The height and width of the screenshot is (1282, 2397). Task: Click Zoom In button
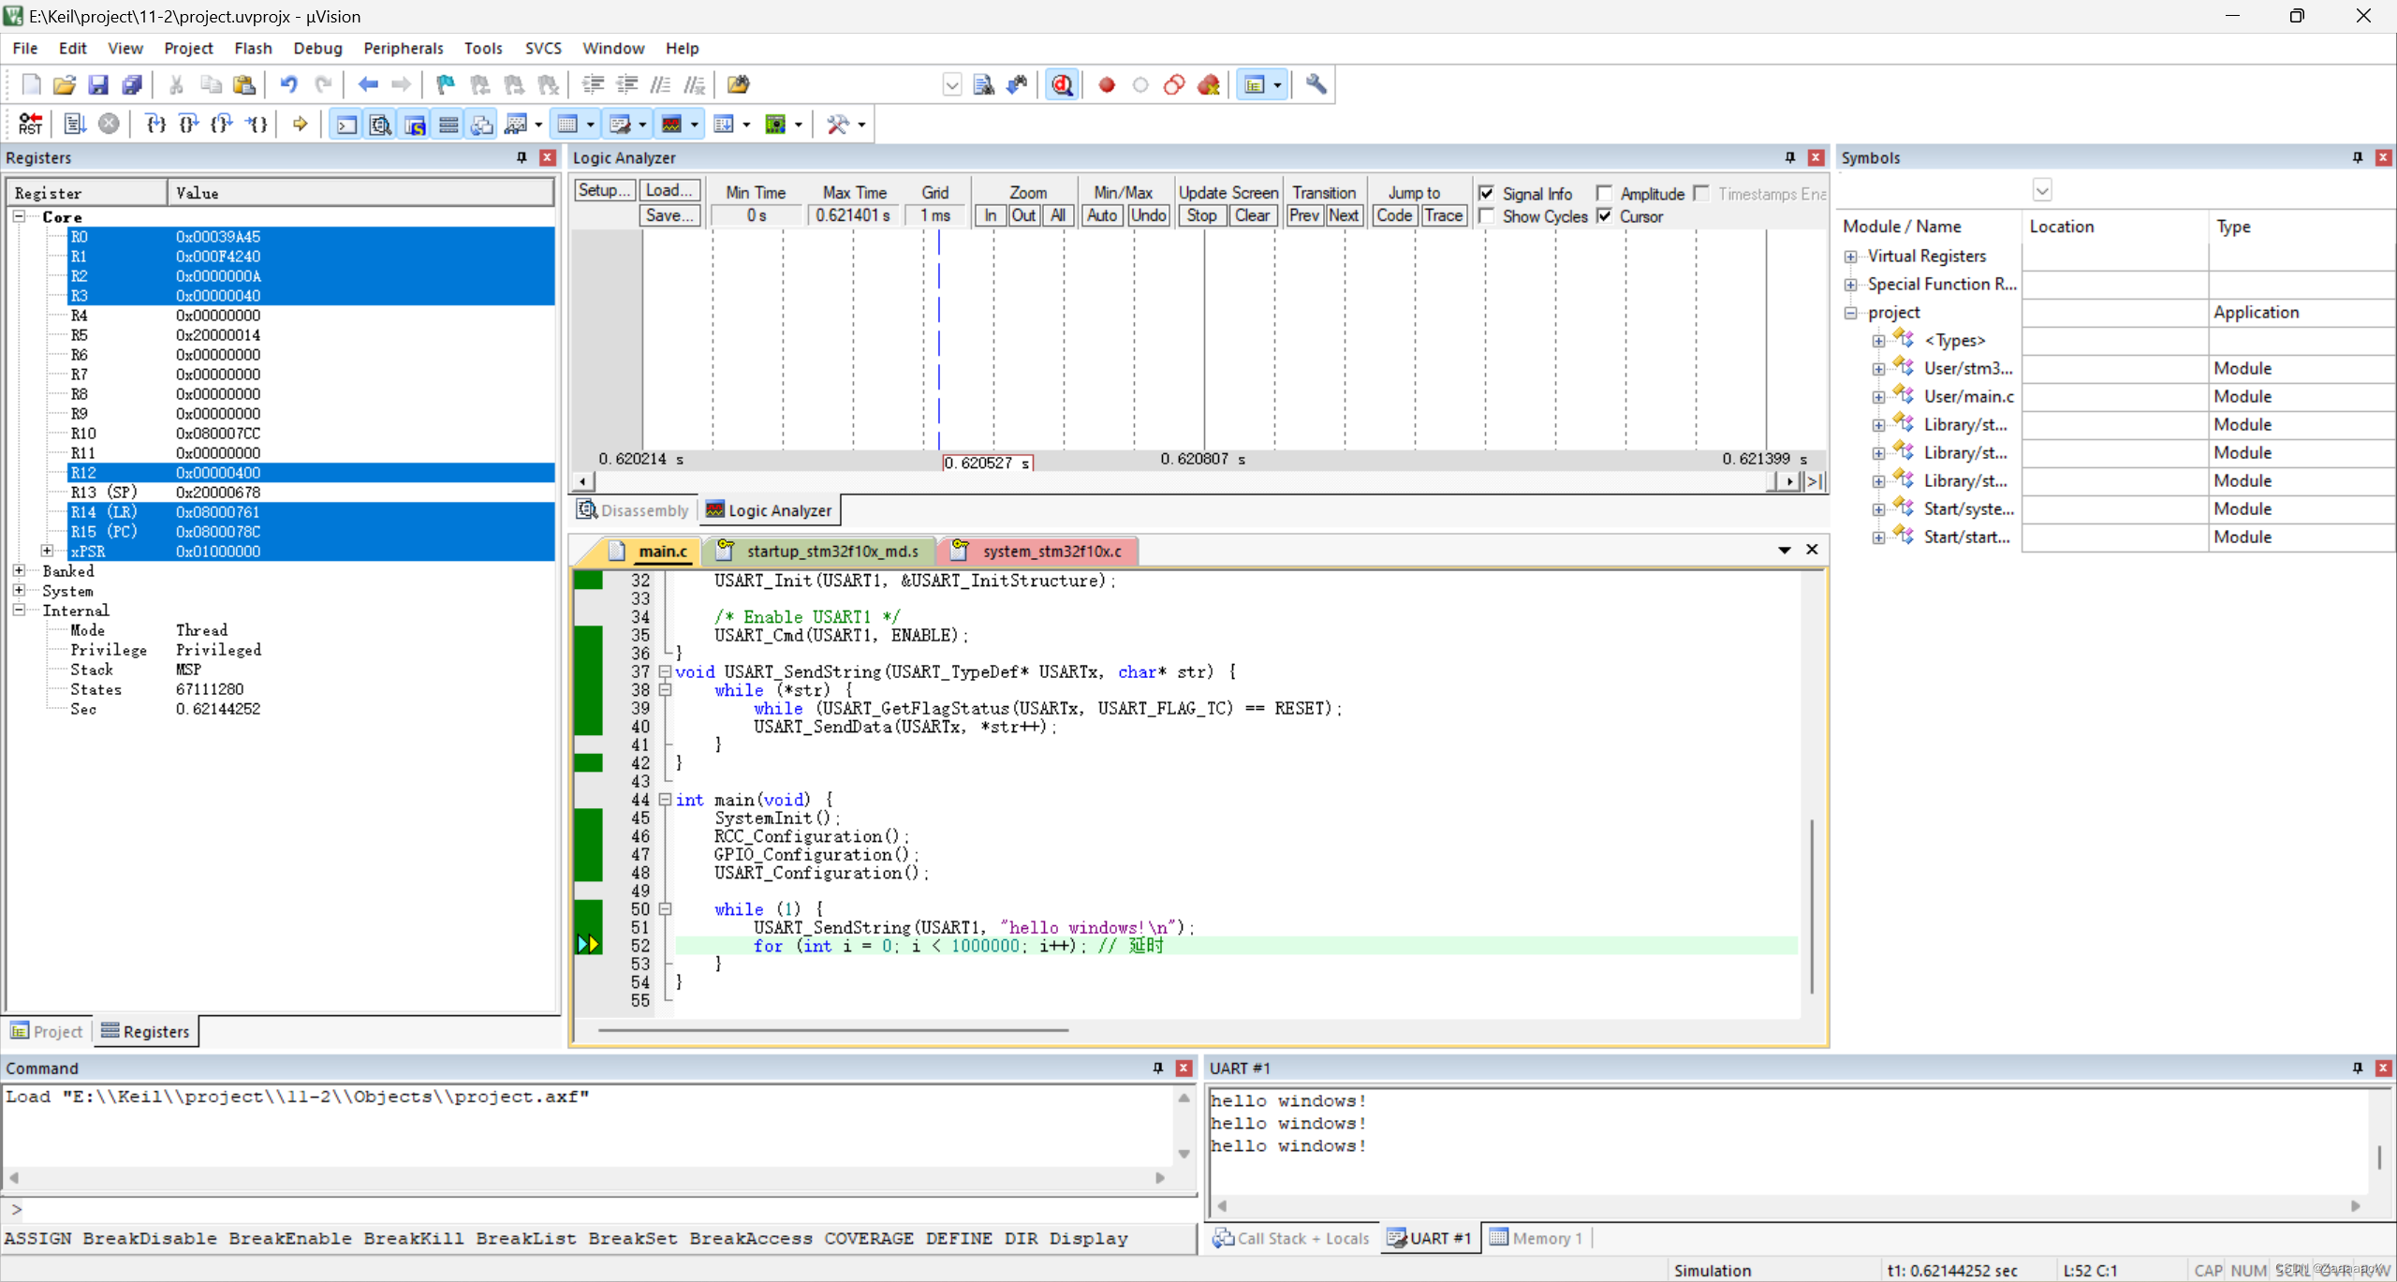(x=990, y=215)
